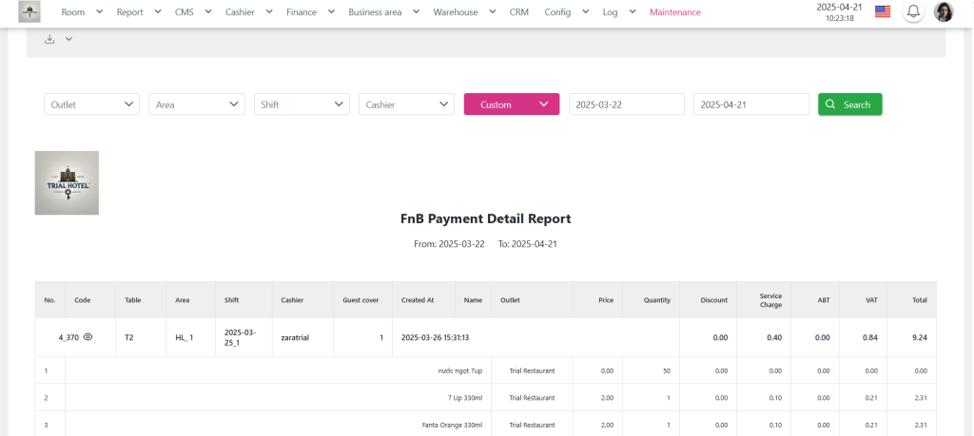The height and width of the screenshot is (436, 974).
Task: Click the start date field 2025-03-22
Action: pyautogui.click(x=626, y=104)
